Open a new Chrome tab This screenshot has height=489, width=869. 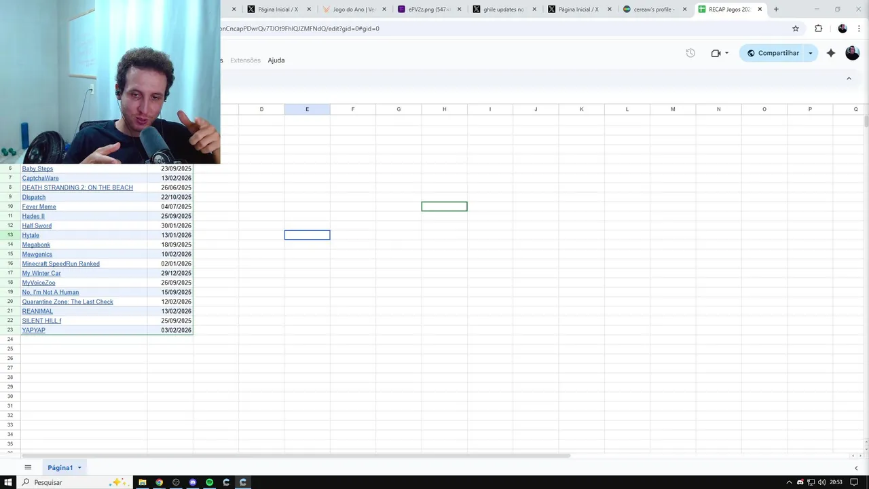coord(776,10)
